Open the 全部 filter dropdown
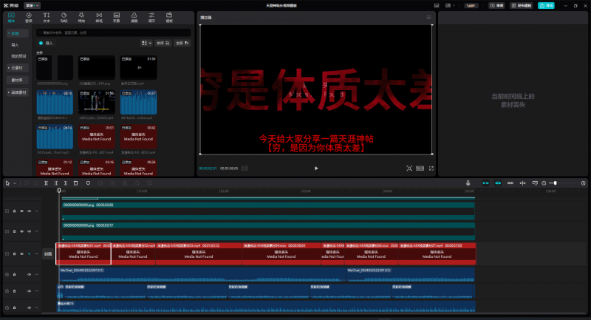The width and height of the screenshot is (591, 320). point(182,44)
